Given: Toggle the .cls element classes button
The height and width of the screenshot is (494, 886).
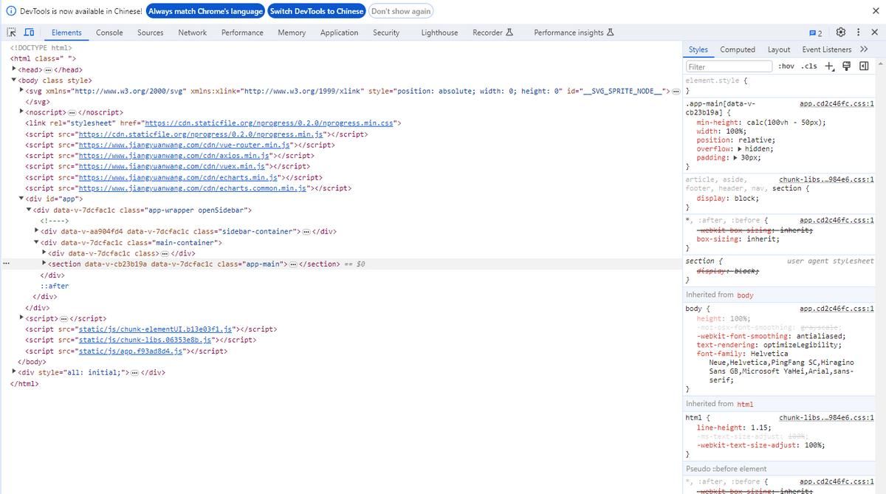Looking at the screenshot, I should tap(809, 66).
